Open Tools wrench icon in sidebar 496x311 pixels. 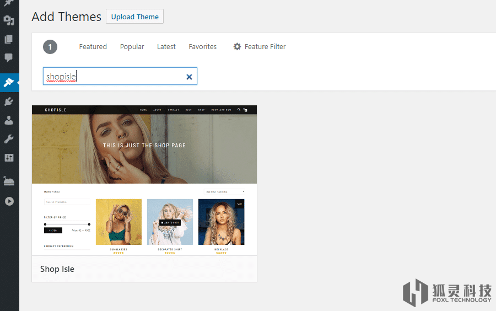(x=9, y=139)
